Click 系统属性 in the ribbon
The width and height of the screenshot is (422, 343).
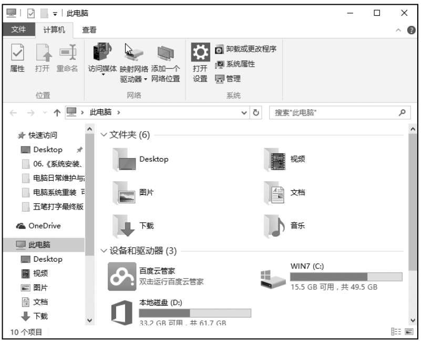(x=235, y=64)
